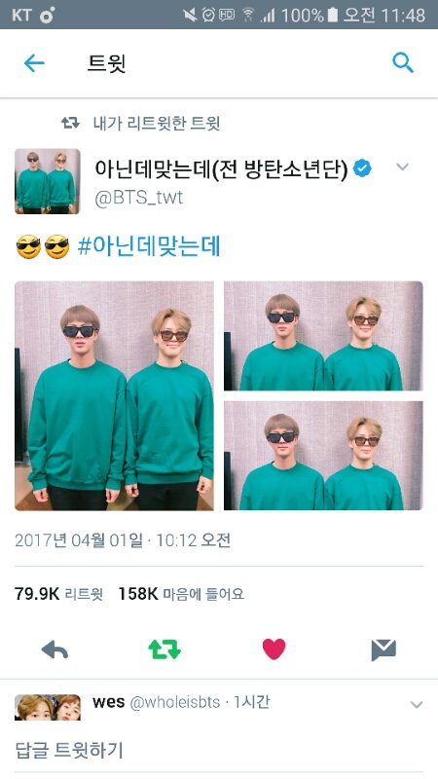View the 158K 마음에 들어요 list
Viewport: 438px width, 779px height.
[x=181, y=594]
